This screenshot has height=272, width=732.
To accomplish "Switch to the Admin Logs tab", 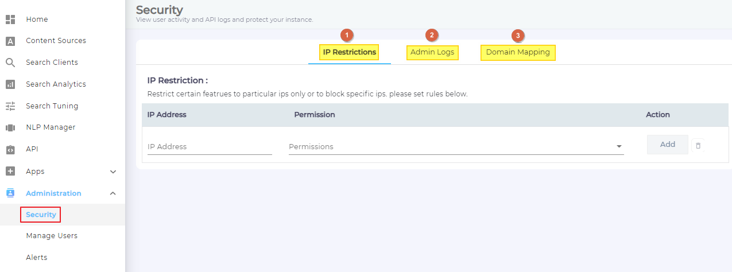I will coord(432,52).
